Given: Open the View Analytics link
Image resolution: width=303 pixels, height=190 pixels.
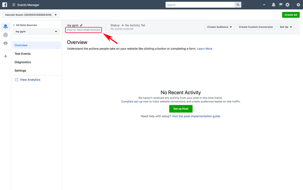Looking at the screenshot, I should (x=30, y=80).
